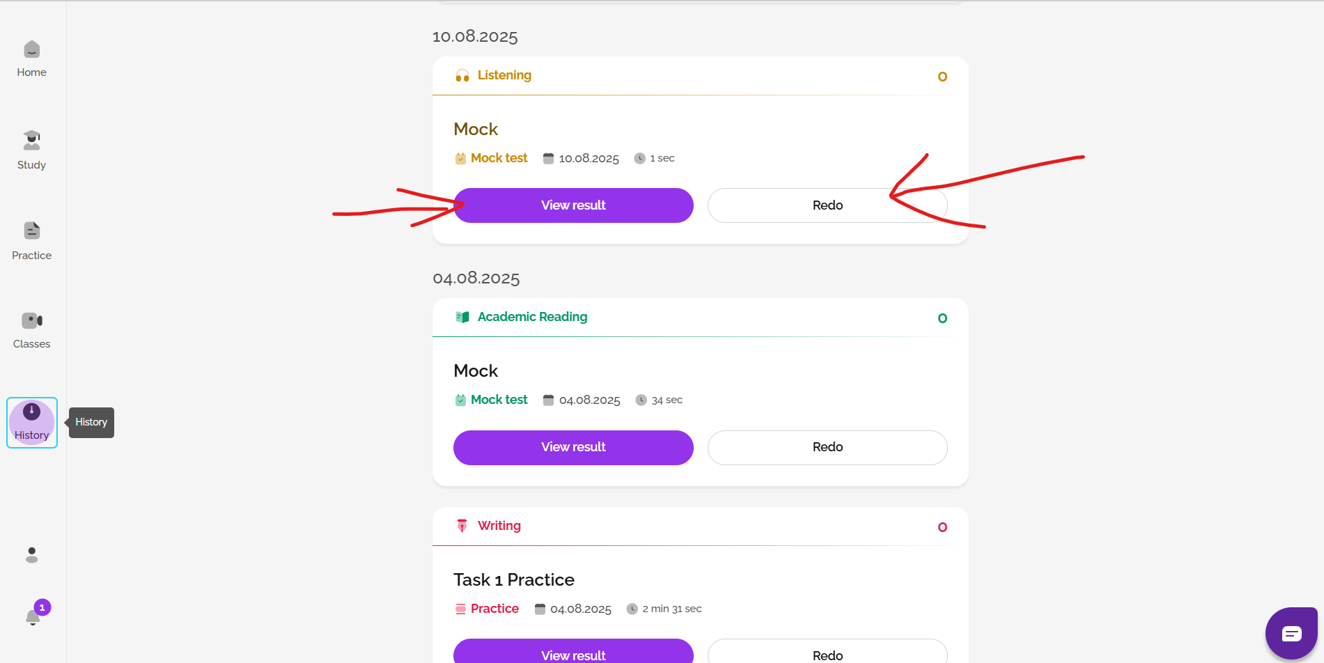This screenshot has width=1324, height=663.
Task: View result of Writing Task 1 Practice
Action: [x=573, y=654]
